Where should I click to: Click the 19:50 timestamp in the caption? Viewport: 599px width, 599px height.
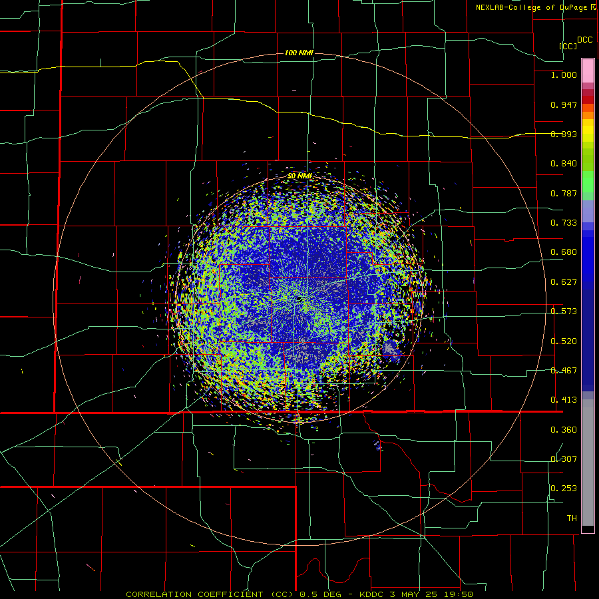460,594
